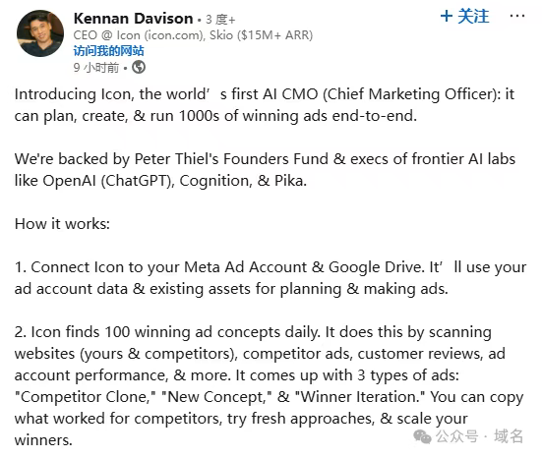This screenshot has width=542, height=458.
Task: Open the 访问我的网站 link
Action: click(x=108, y=51)
